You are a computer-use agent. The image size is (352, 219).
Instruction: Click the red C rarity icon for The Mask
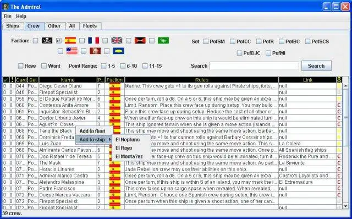point(339,163)
